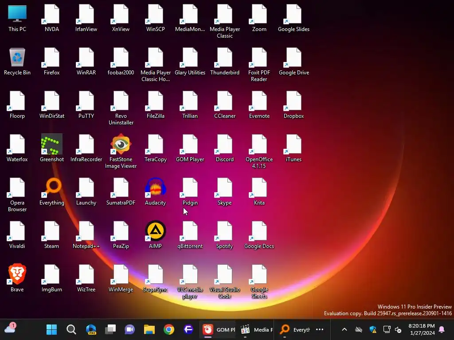Select the AIMP desktop shortcut

[x=156, y=235]
